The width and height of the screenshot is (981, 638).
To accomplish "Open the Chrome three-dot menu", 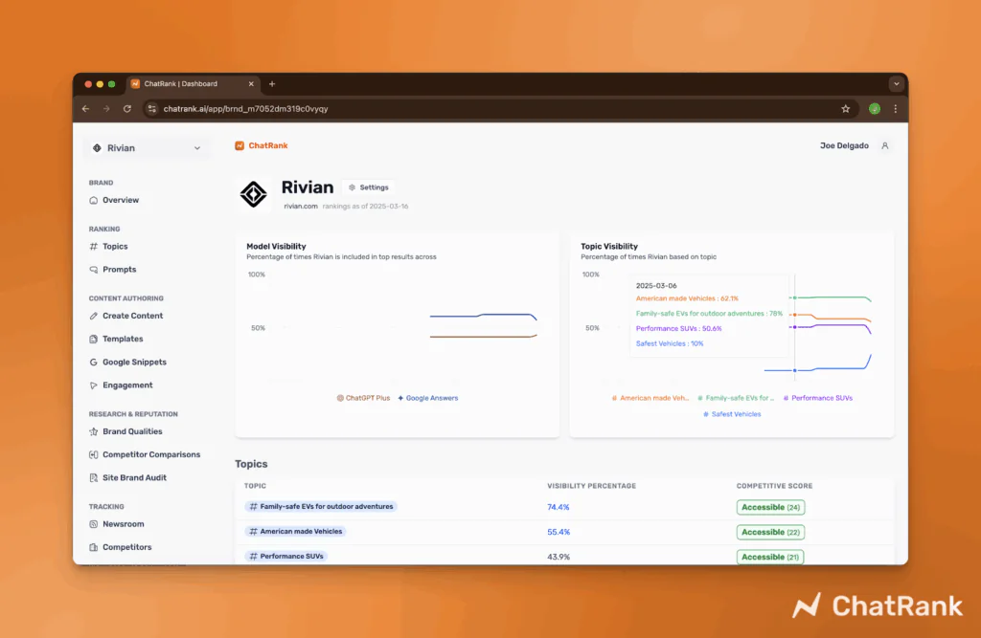I will point(895,109).
